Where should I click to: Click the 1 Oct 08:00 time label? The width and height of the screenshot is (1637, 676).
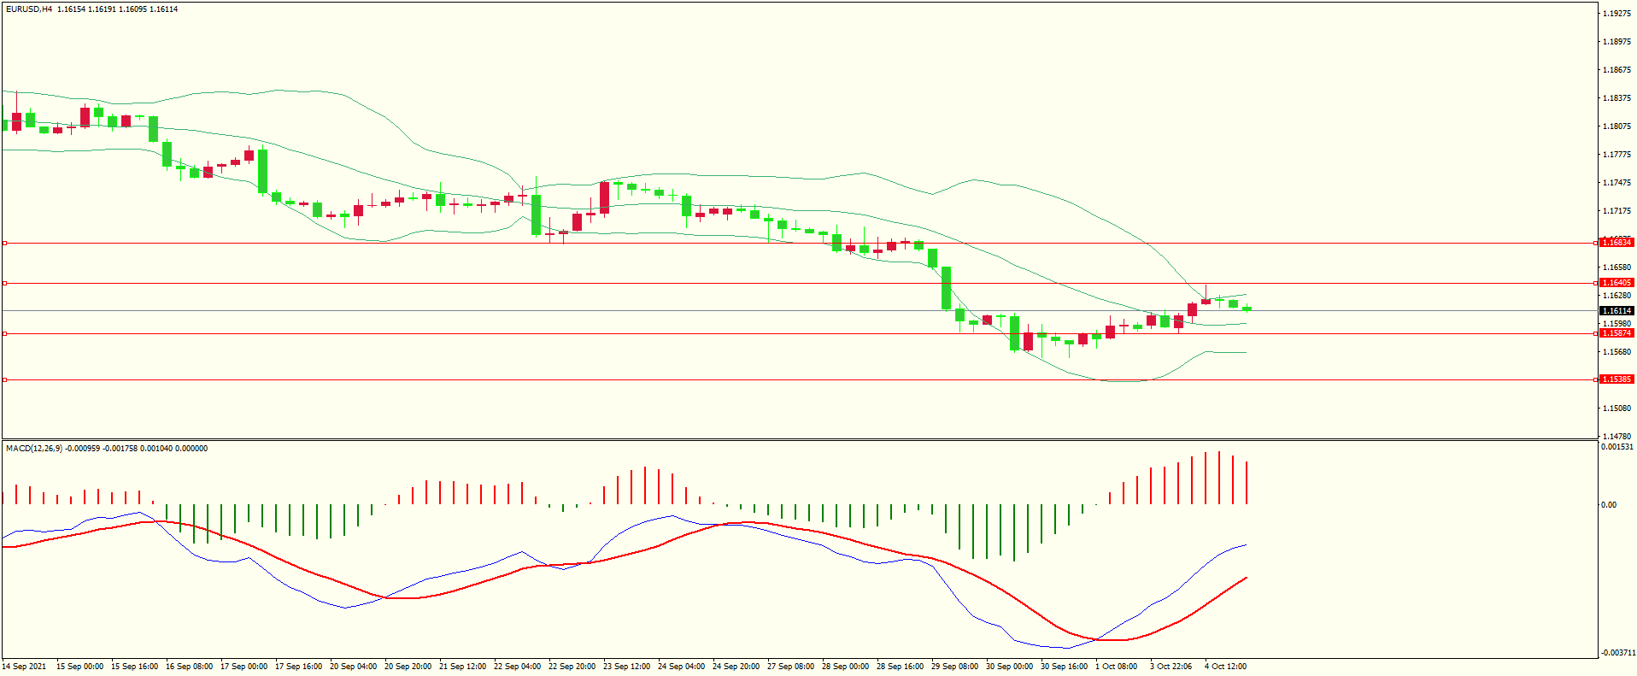[1116, 667]
